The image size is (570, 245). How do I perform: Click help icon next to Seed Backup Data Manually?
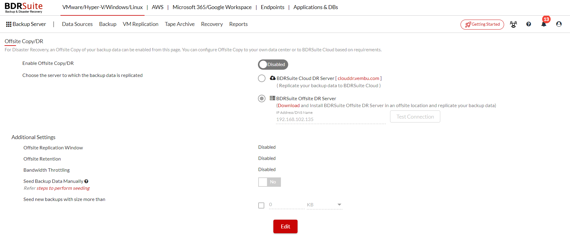86,181
